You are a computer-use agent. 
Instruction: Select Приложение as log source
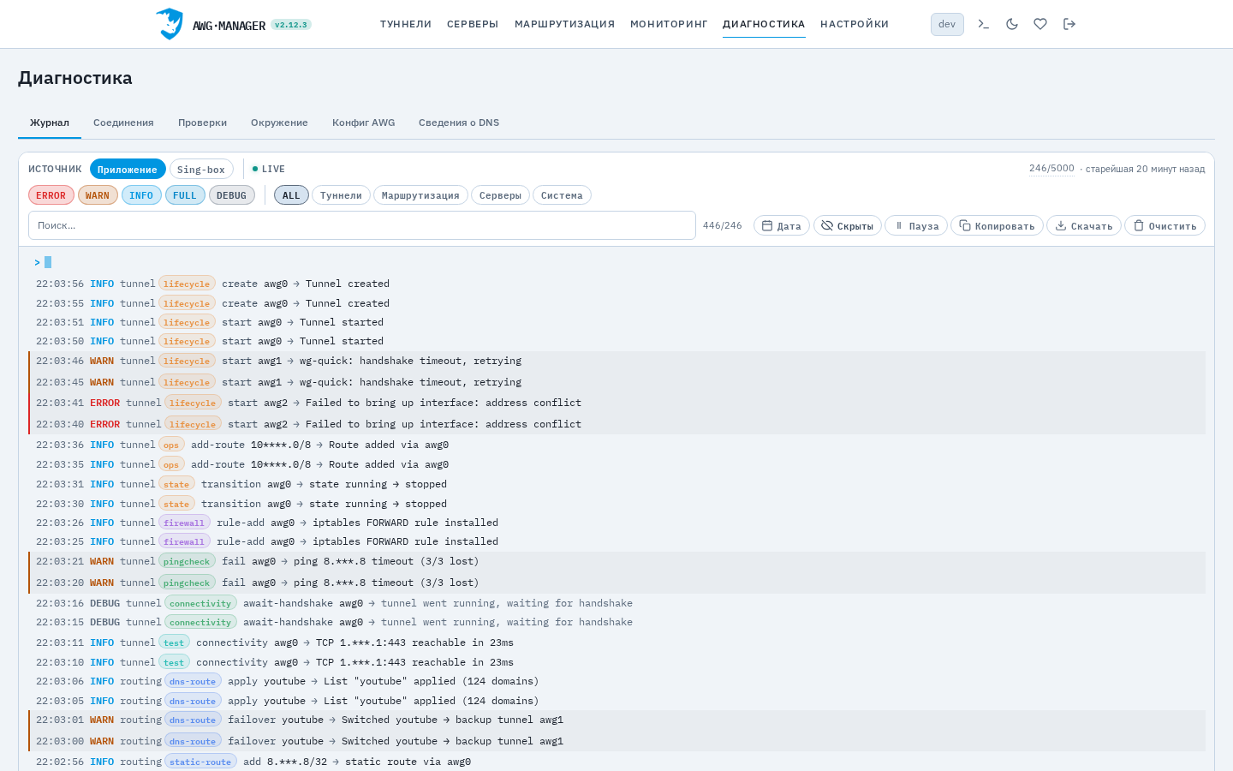(128, 169)
